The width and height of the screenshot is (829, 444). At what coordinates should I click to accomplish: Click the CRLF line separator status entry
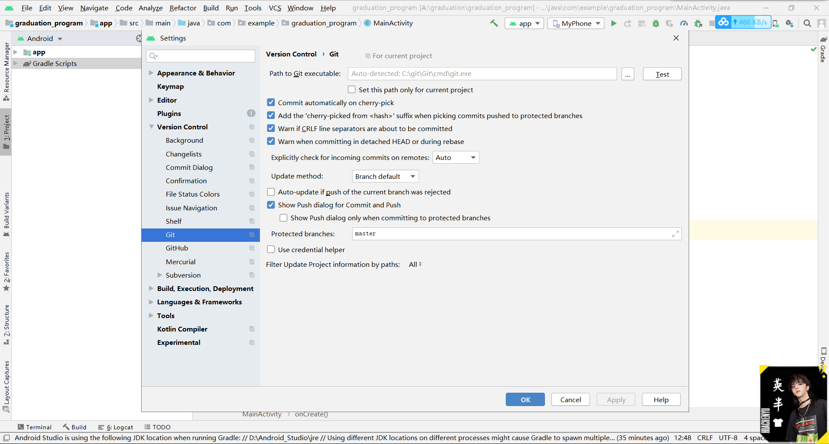[x=705, y=438]
